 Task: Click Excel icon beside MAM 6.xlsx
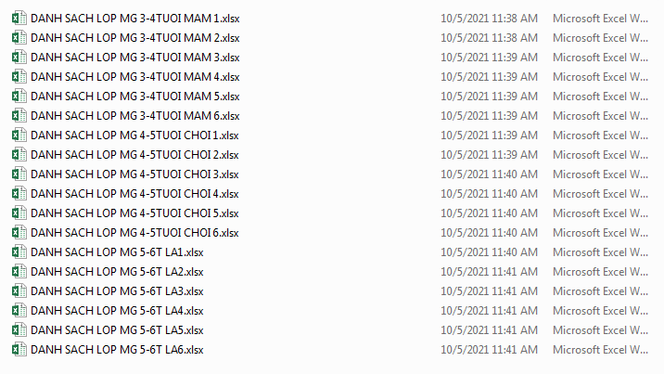(19, 116)
